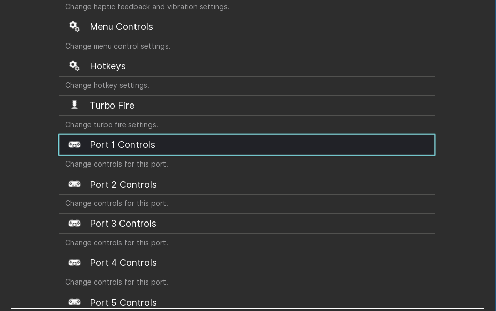The image size is (496, 311).
Task: Click the gamepad icon for Port 5 Controls
Action: tap(74, 302)
